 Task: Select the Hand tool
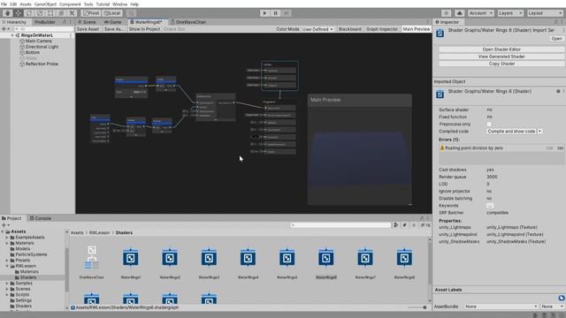tap(7, 13)
